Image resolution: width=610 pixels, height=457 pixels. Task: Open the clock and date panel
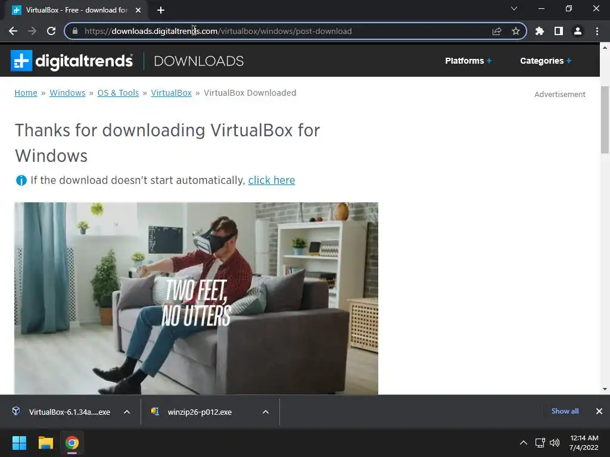click(x=584, y=443)
